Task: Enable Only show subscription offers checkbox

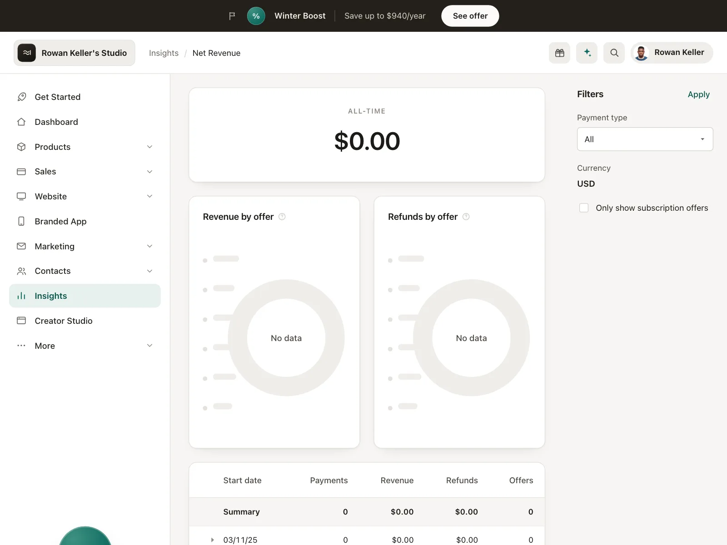Action: click(x=584, y=208)
